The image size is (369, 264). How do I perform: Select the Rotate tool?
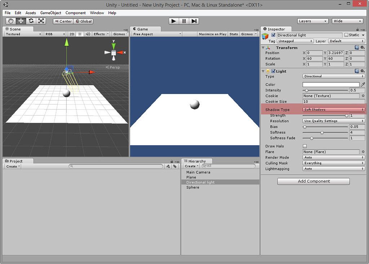coord(31,21)
